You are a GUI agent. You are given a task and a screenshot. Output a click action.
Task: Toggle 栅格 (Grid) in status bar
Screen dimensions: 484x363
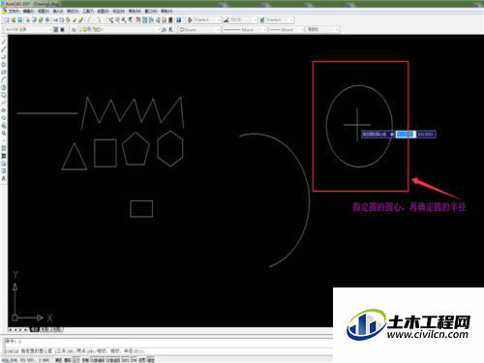pyautogui.click(x=68, y=360)
